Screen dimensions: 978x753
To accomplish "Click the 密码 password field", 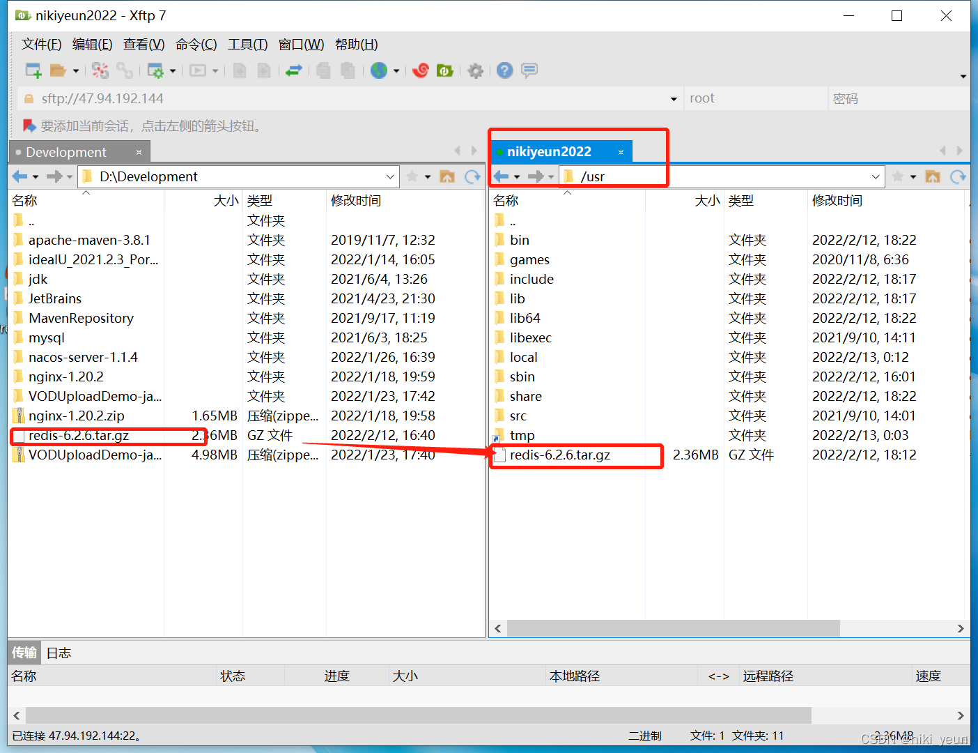I will (x=899, y=98).
